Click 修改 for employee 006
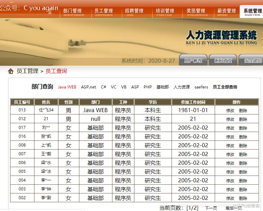This screenshot has height=211, width=263. [x=230, y=163]
